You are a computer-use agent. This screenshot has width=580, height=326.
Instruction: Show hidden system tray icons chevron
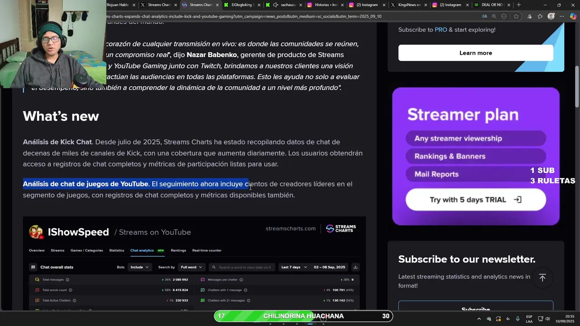pyautogui.click(x=479, y=319)
